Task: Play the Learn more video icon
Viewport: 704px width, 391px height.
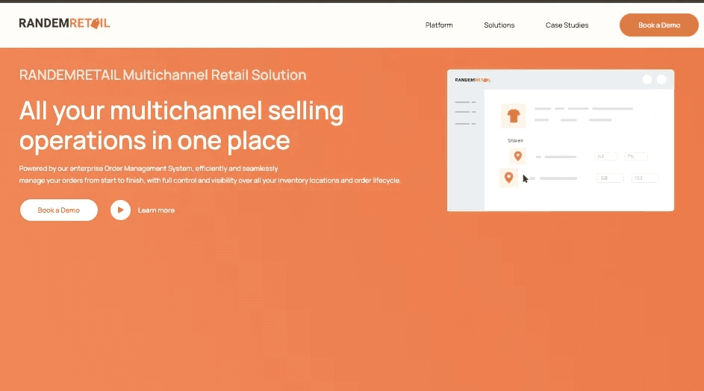Action: point(120,210)
